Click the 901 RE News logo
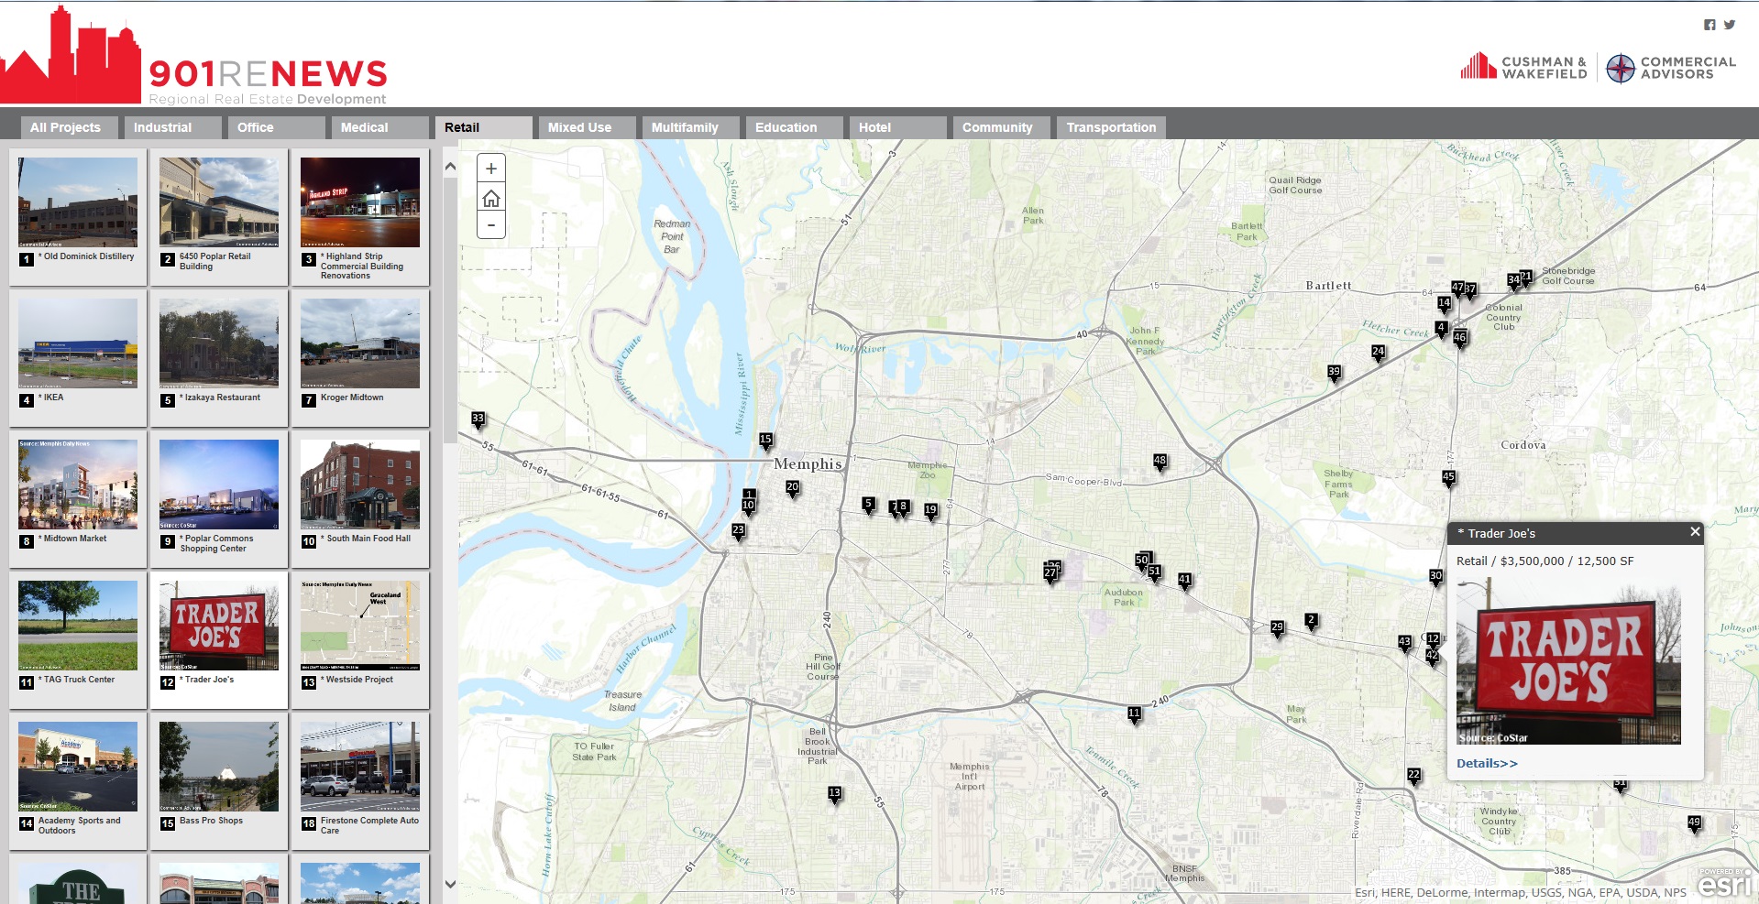1759x904 pixels. [194, 57]
